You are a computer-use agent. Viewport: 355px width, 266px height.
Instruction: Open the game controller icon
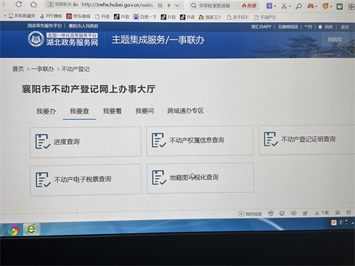click(x=311, y=6)
